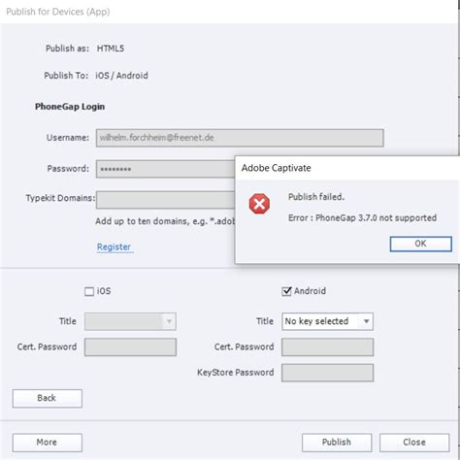This screenshot has height=460, width=460.
Task: Click the Back button
Action: (48, 398)
